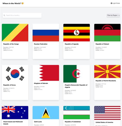Click the magnifier icon in search box
The height and width of the screenshot is (126, 122).
pos(4,15)
